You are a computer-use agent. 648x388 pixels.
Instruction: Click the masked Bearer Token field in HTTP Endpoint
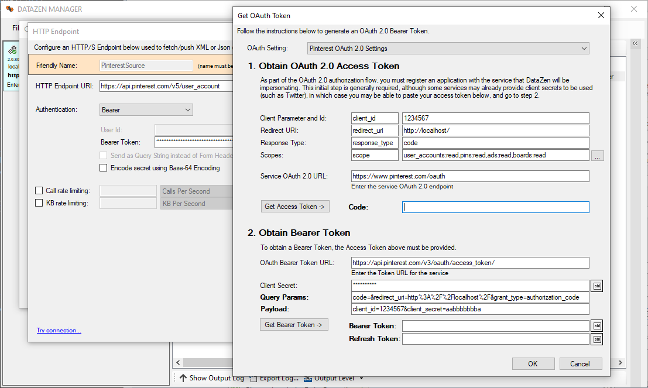pos(194,142)
